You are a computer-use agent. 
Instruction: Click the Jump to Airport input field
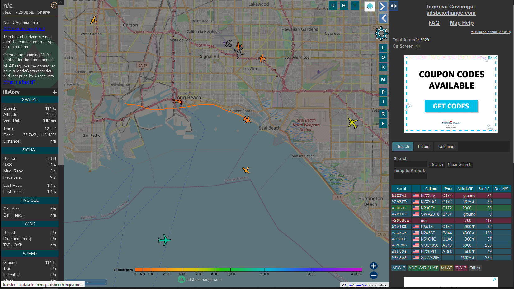pos(410,176)
